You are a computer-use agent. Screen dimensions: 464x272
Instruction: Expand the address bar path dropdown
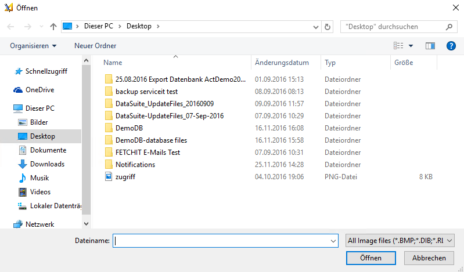(x=316, y=27)
